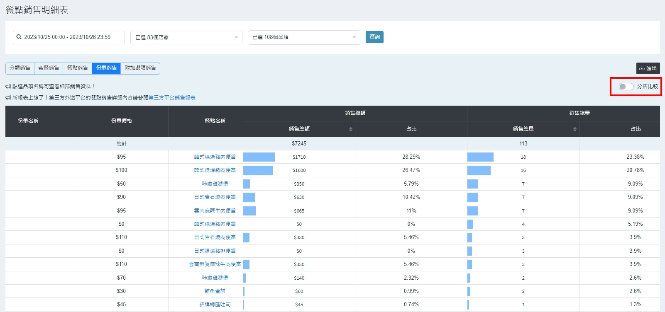Click the 匯出 export button
This screenshot has width=665, height=312.
pos(648,68)
